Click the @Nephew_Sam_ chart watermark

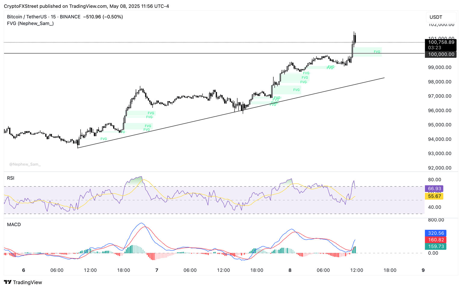click(x=25, y=164)
